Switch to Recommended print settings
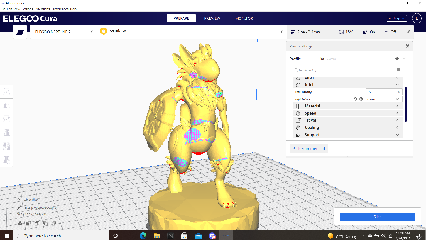This screenshot has width=426, height=240. point(309,149)
